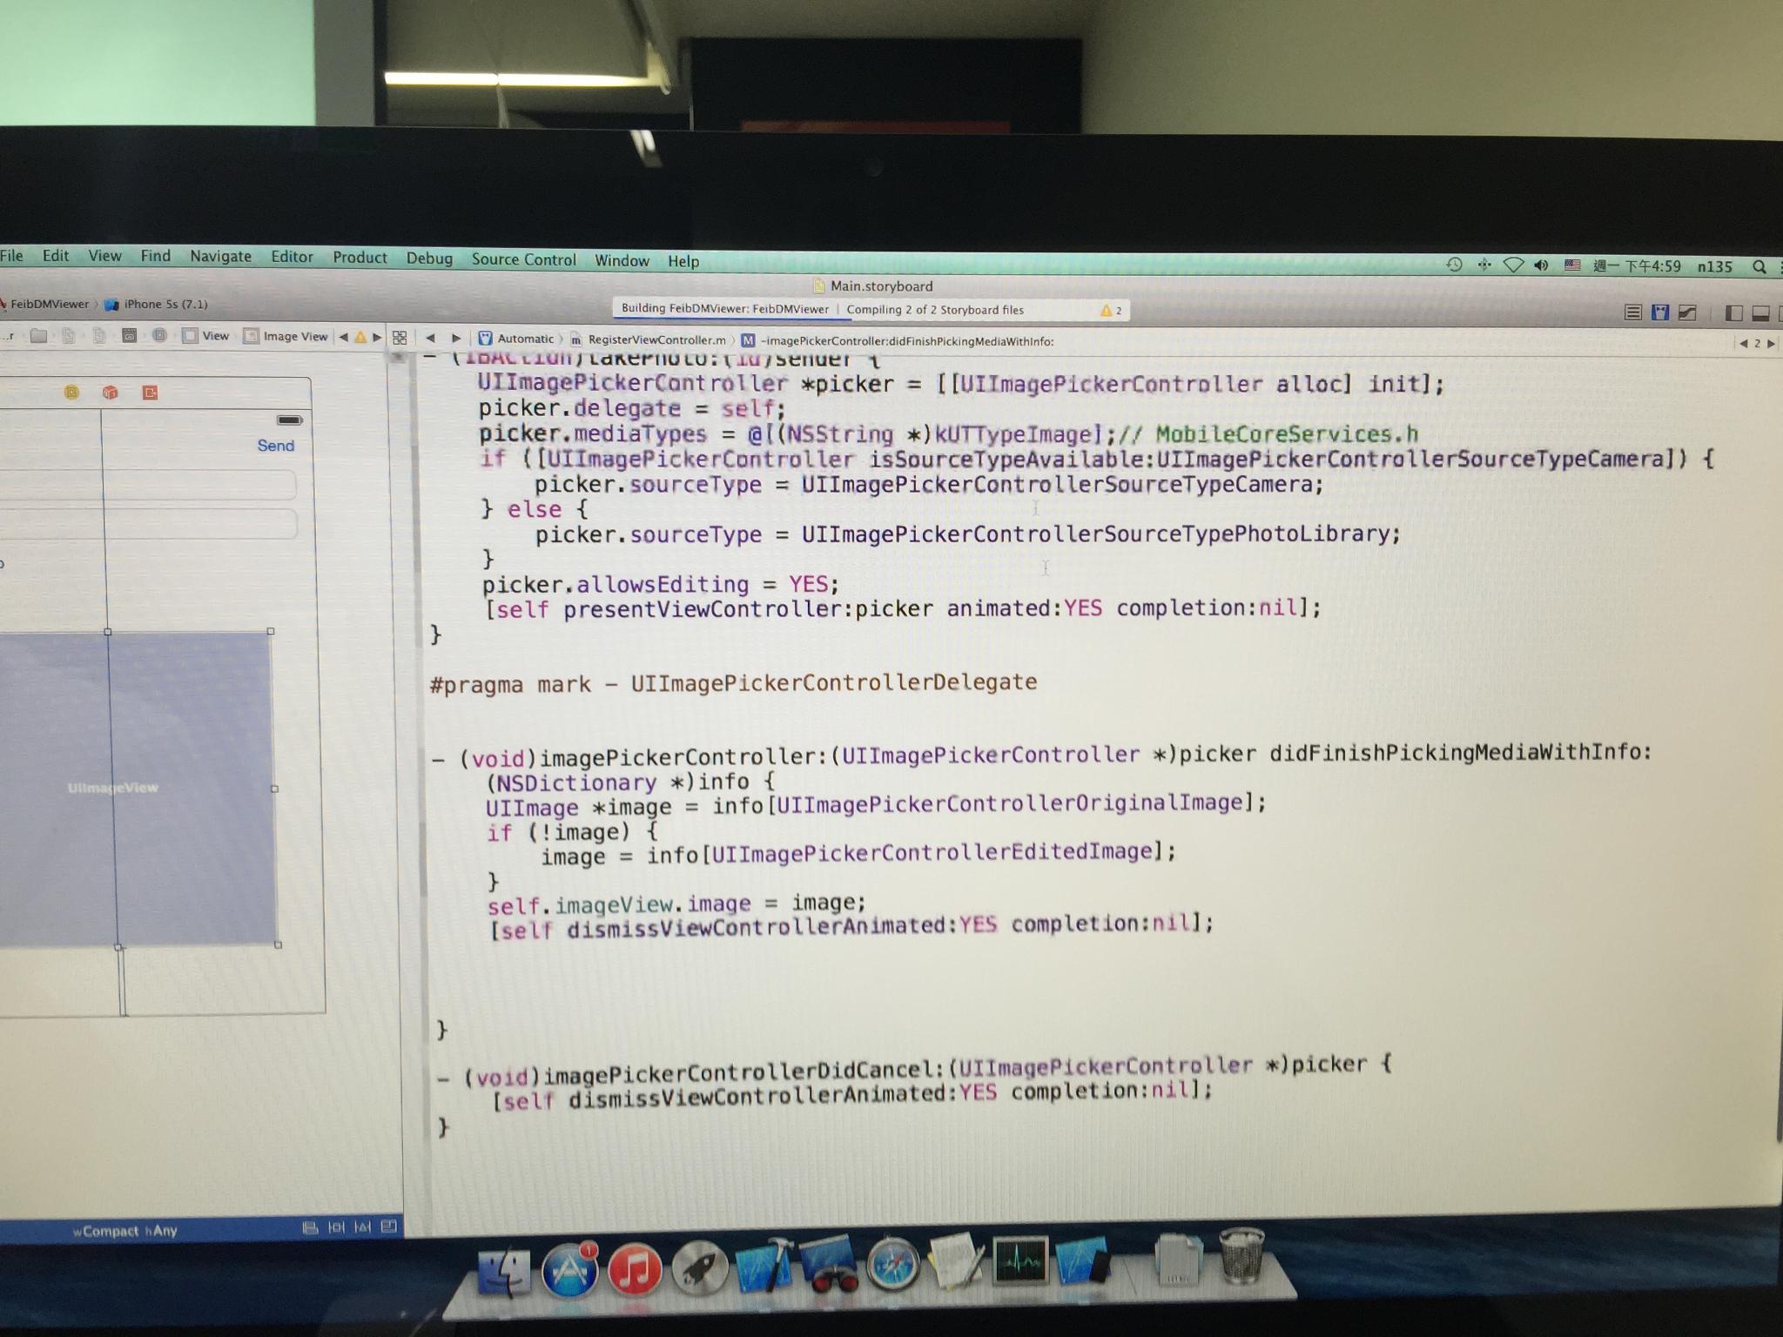Go back in assistant editor history
Viewport: 1783px width, 1337px height.
[x=430, y=338]
